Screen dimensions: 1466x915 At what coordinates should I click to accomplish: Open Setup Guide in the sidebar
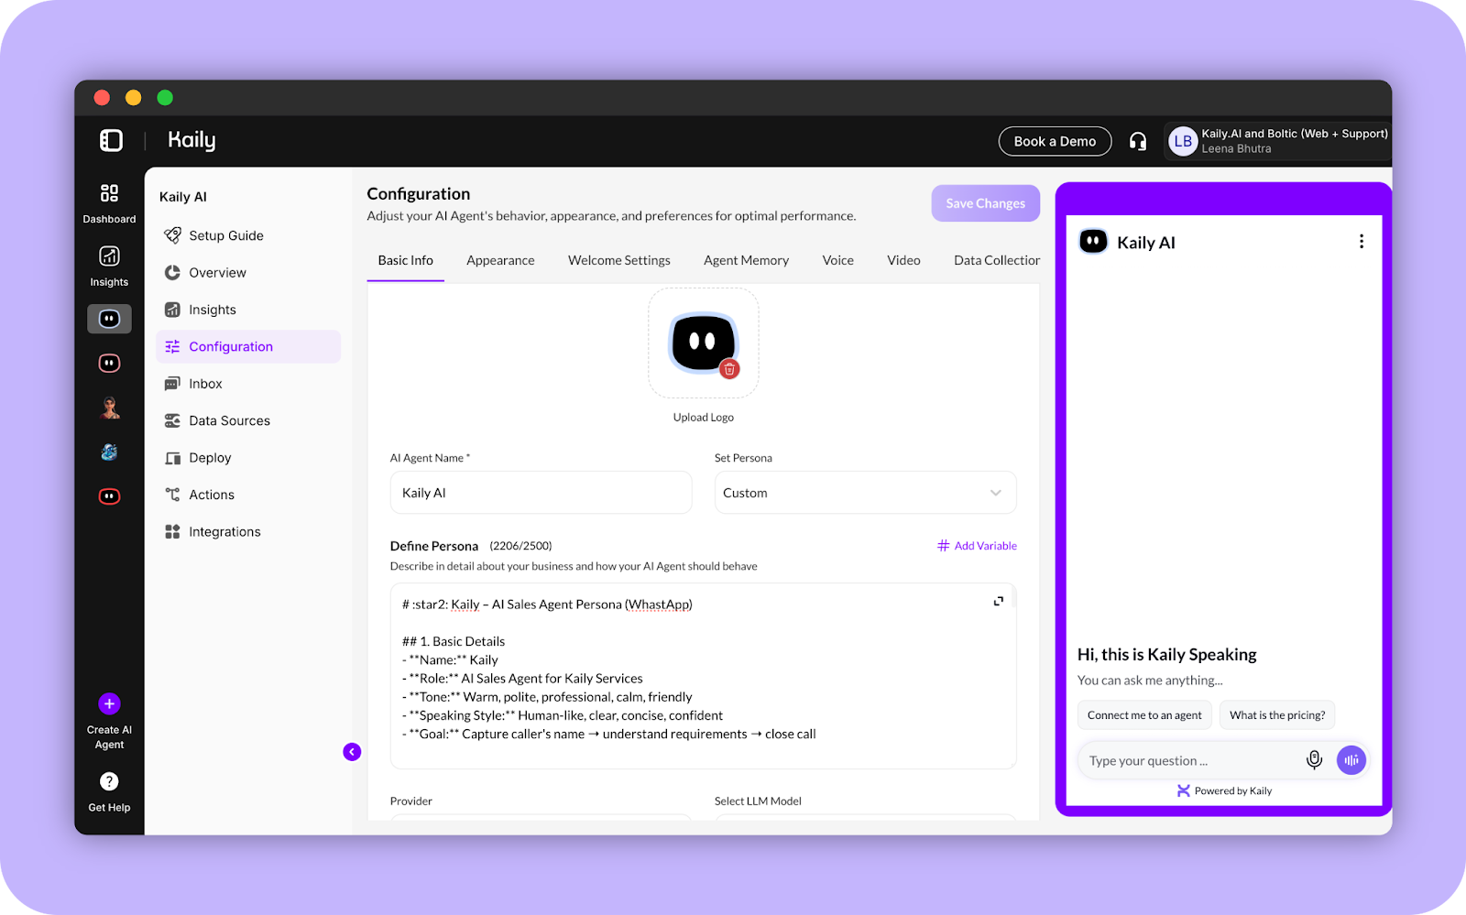pyautogui.click(x=248, y=235)
